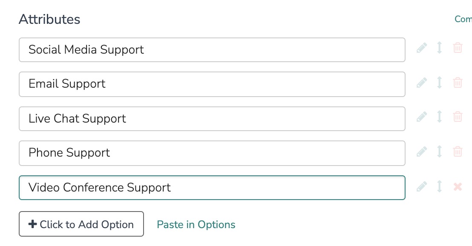Image resolution: width=472 pixels, height=246 pixels.
Task: Click reorder arrow for Social Media Support
Action: click(x=439, y=48)
